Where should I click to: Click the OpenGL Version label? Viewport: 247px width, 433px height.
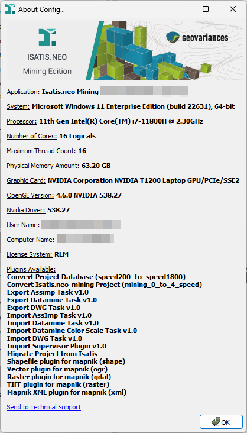(30, 195)
